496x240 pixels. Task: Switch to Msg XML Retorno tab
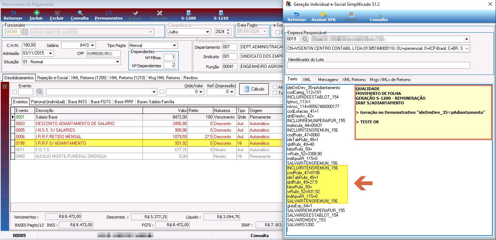[x=164, y=78]
